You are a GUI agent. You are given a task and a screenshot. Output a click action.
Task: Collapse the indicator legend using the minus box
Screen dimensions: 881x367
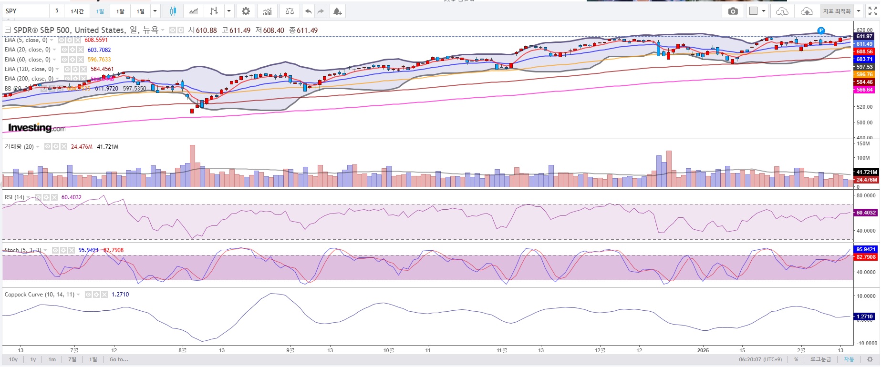(x=8, y=30)
